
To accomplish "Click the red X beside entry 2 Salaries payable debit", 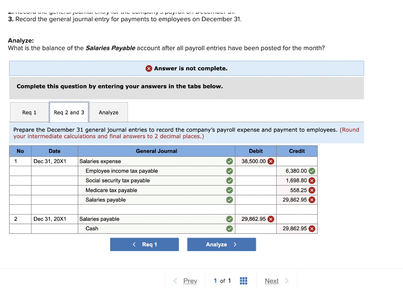I will pyautogui.click(x=270, y=219).
